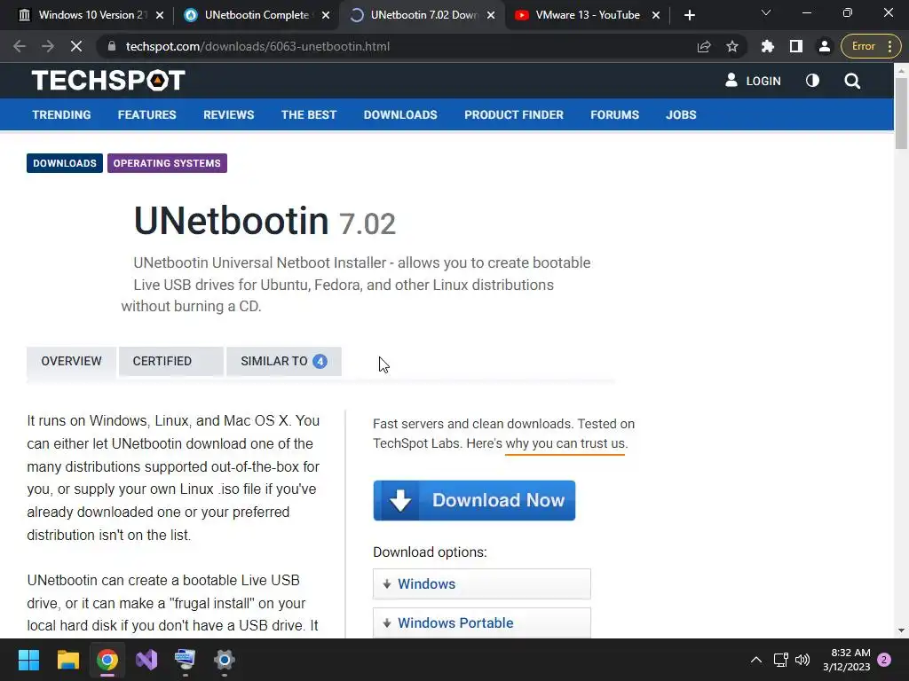Open a new browser tab
The width and height of the screenshot is (909, 681).
coord(689,15)
